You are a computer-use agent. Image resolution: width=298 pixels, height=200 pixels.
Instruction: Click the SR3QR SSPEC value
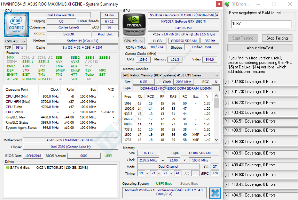69,34
